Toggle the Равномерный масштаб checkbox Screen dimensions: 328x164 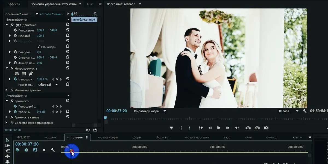39,47
